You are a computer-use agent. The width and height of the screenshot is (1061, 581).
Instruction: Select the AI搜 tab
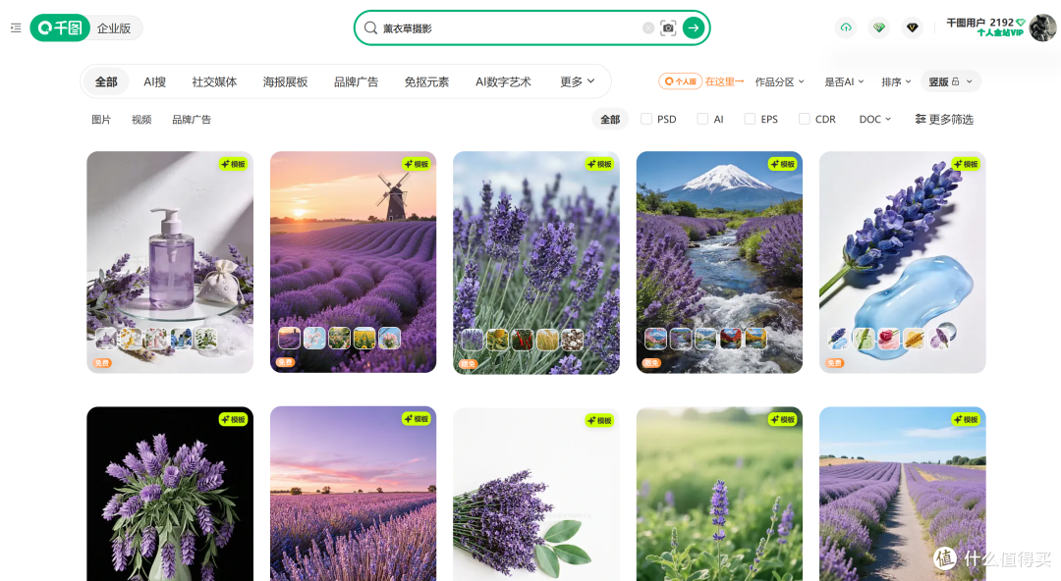(155, 81)
